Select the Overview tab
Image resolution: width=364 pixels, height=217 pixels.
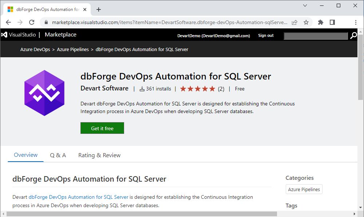25,155
